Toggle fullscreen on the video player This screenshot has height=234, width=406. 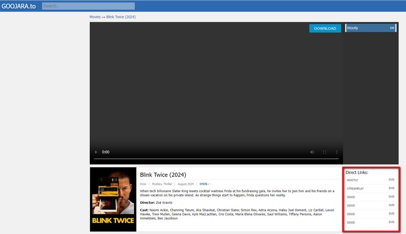[324, 152]
